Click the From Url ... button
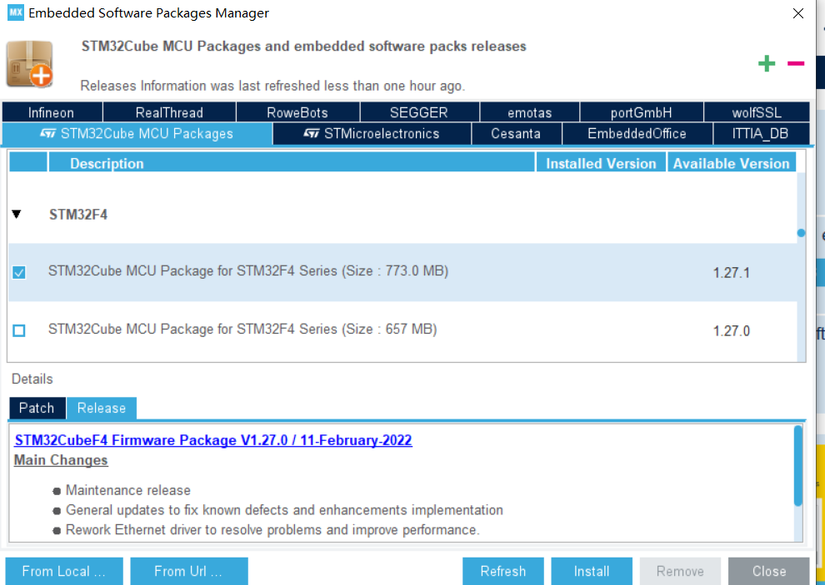Screen dimensions: 825x585 [189, 571]
